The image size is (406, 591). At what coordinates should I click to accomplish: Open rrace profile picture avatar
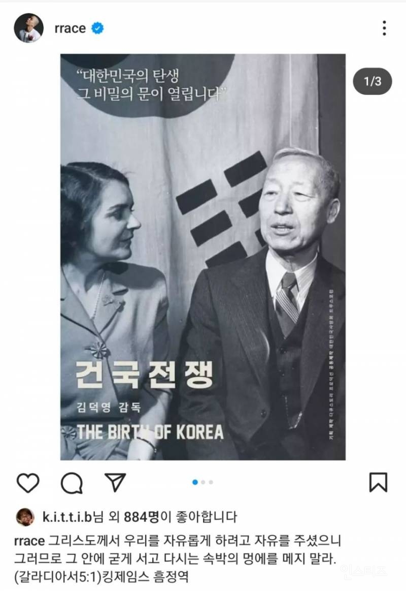(x=28, y=28)
